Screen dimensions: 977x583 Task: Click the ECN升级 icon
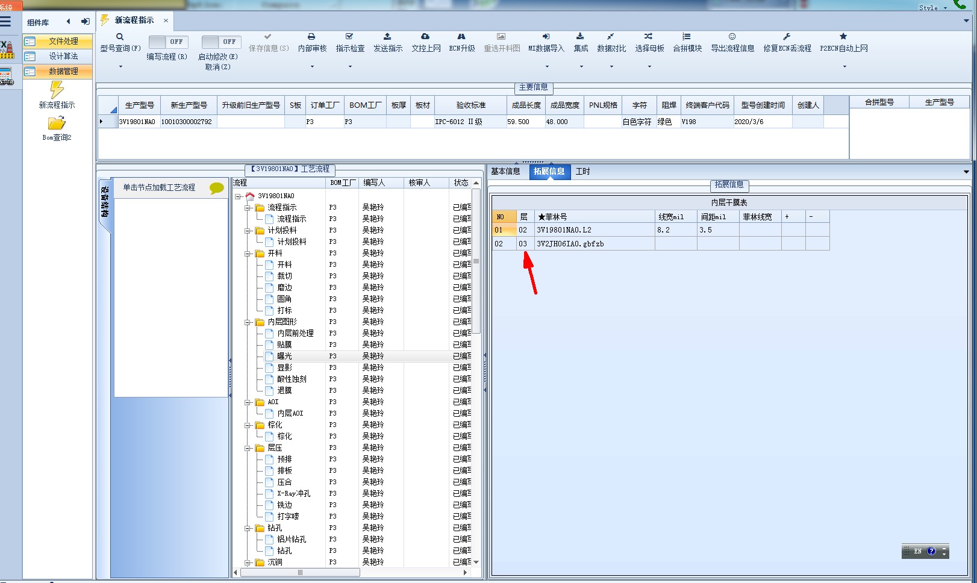pos(461,37)
